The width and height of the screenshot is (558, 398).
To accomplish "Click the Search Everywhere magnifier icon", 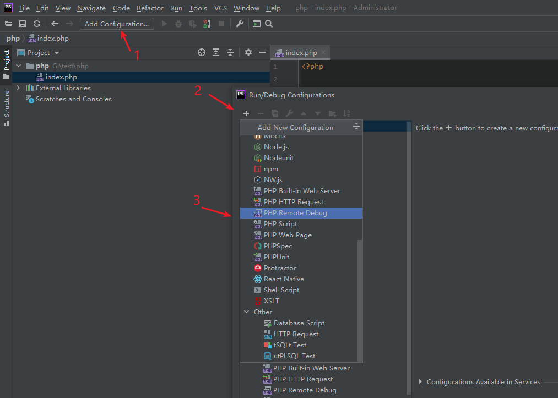I will tap(269, 24).
